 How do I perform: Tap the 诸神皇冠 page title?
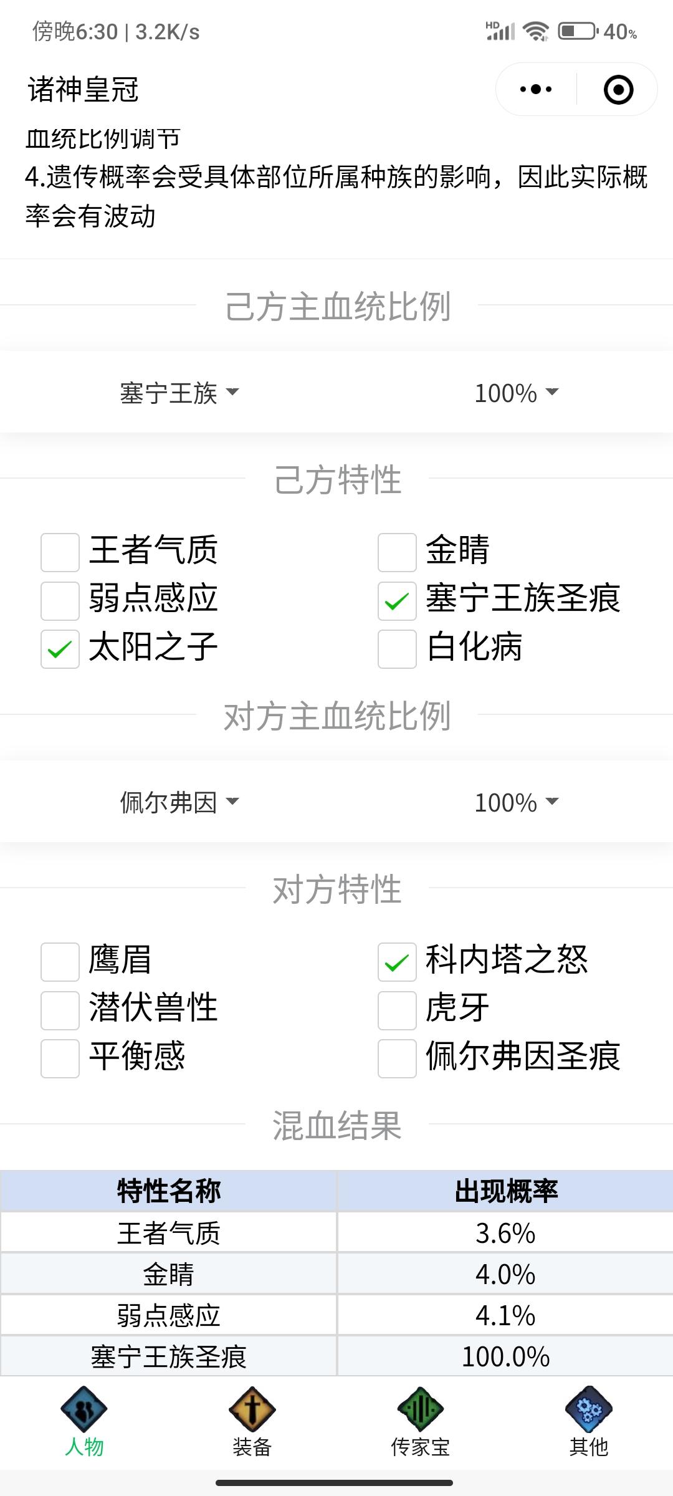(83, 89)
